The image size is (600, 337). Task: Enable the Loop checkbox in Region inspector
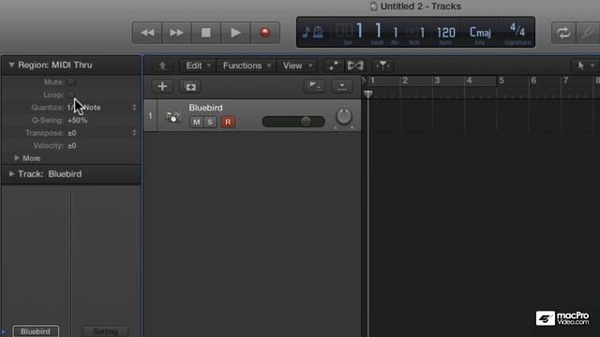(71, 95)
